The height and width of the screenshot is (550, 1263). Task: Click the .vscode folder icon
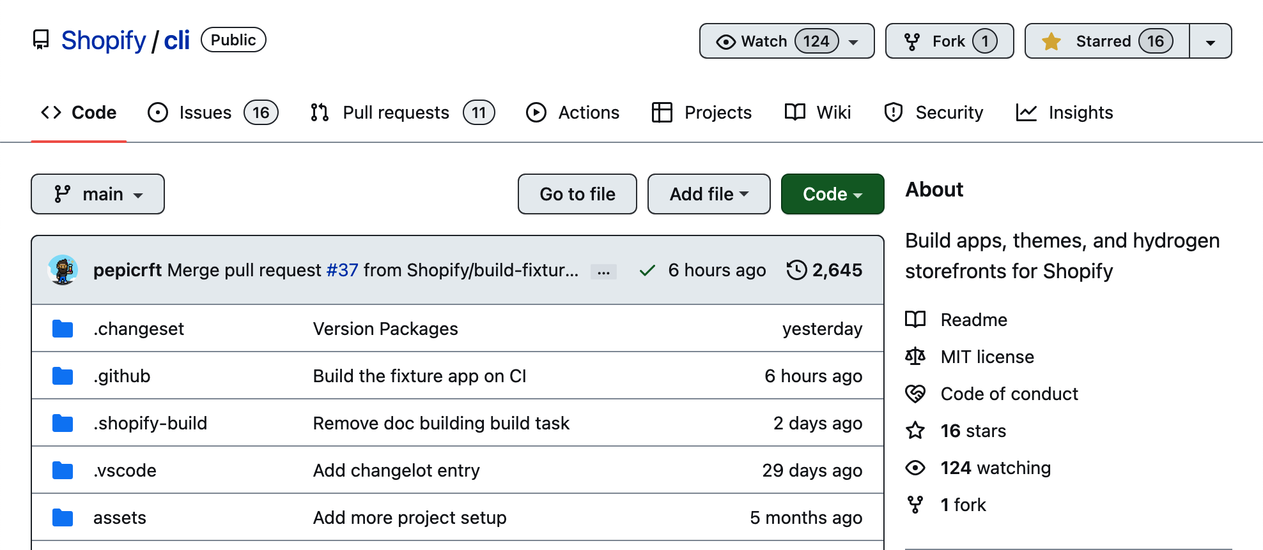pos(63,470)
